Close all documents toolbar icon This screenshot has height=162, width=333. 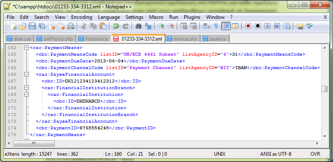point(61,26)
